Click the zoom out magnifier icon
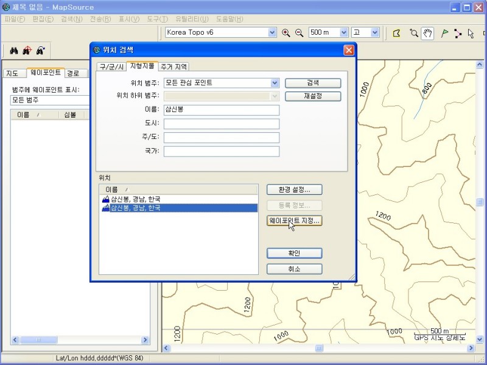Viewport: 487px width, 365px height. point(299,33)
